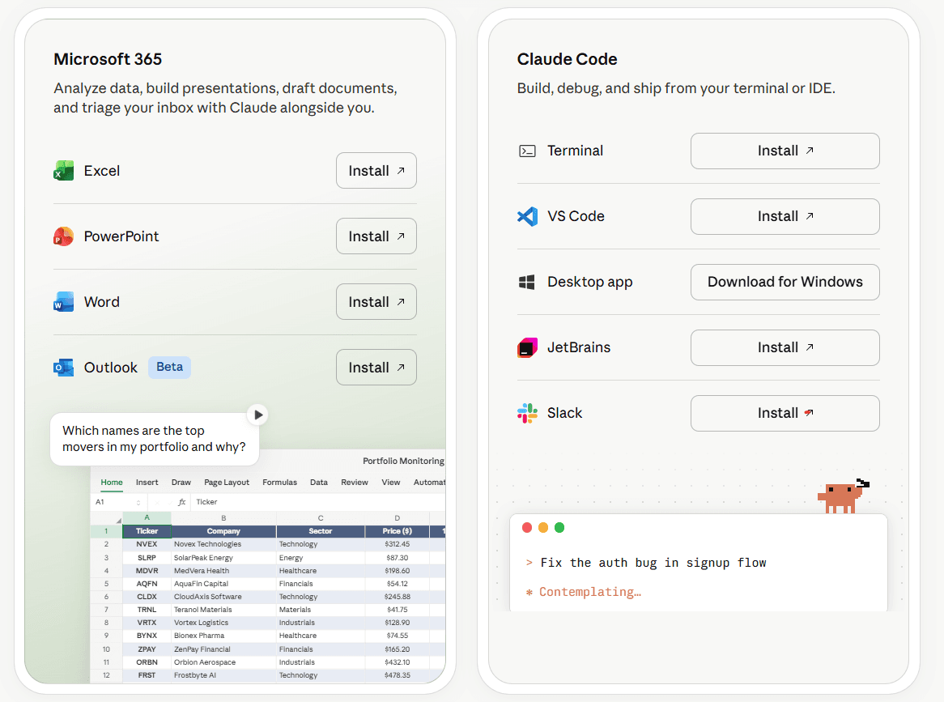Select row 5 header in spreadsheet

click(x=107, y=584)
